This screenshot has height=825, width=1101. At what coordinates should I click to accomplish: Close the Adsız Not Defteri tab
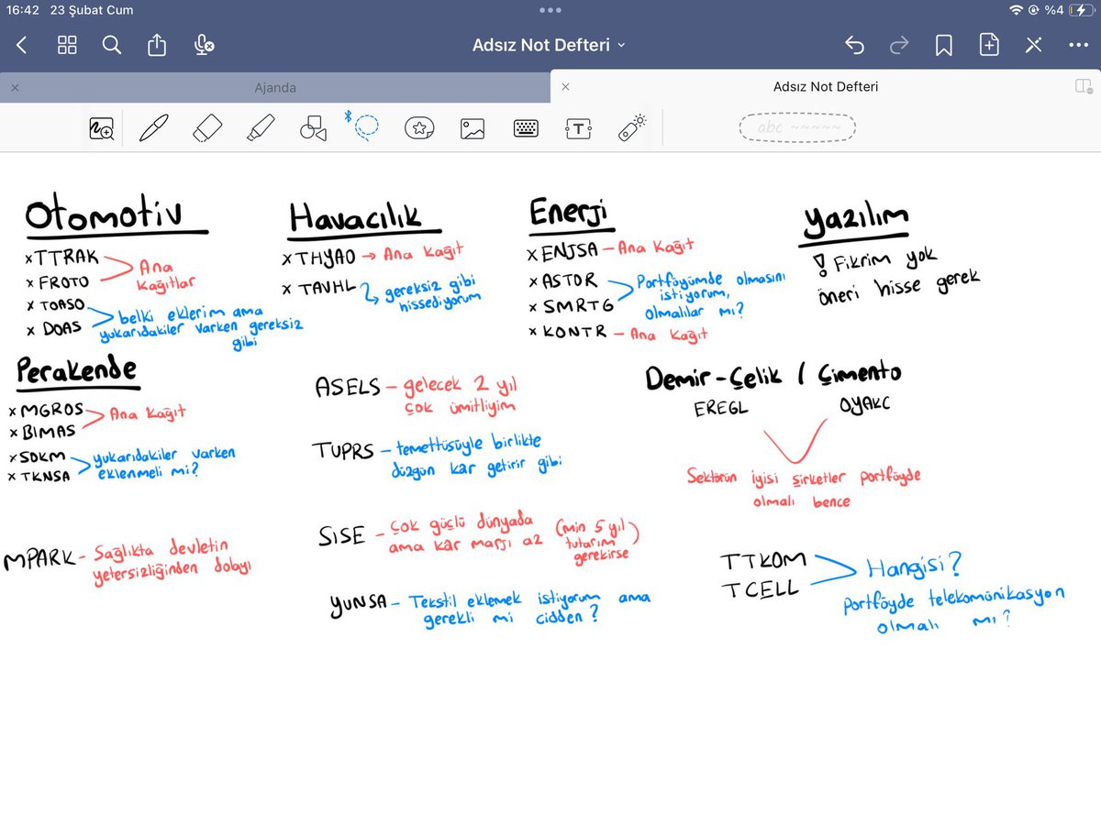pyautogui.click(x=565, y=87)
